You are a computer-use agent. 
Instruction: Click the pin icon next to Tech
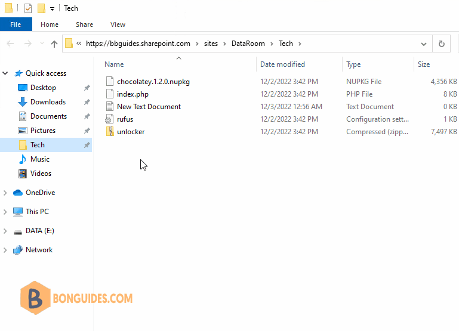coord(87,145)
